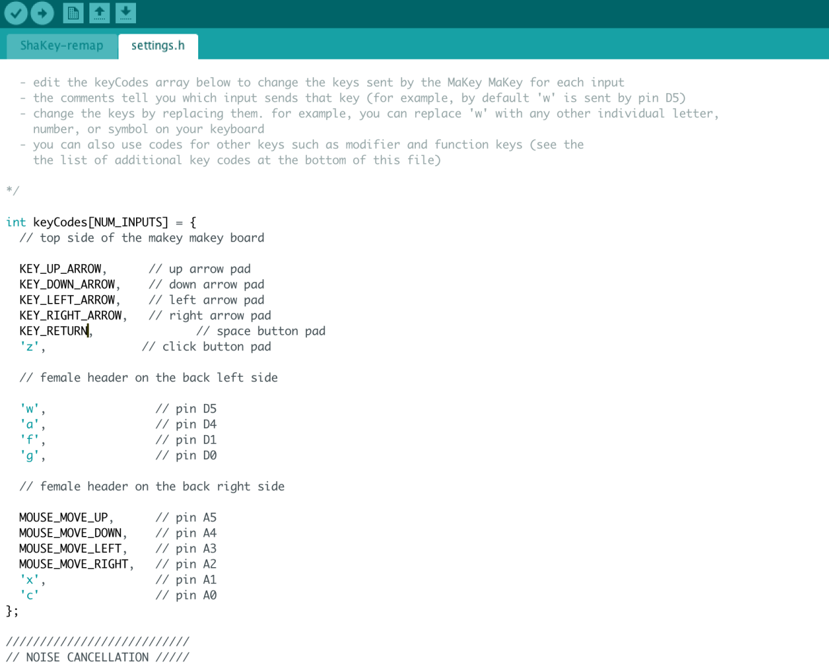829x663 pixels.
Task: Click the '// pin D5' comment
Action: click(186, 409)
